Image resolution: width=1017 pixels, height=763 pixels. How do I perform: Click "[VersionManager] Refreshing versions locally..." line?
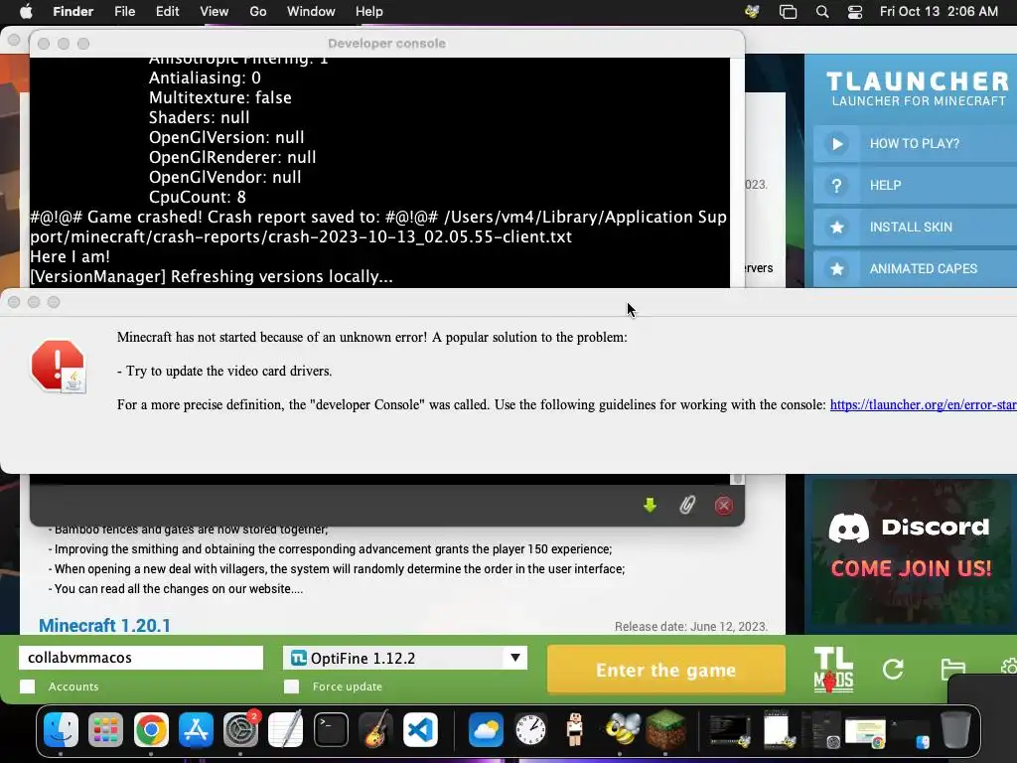(x=212, y=277)
